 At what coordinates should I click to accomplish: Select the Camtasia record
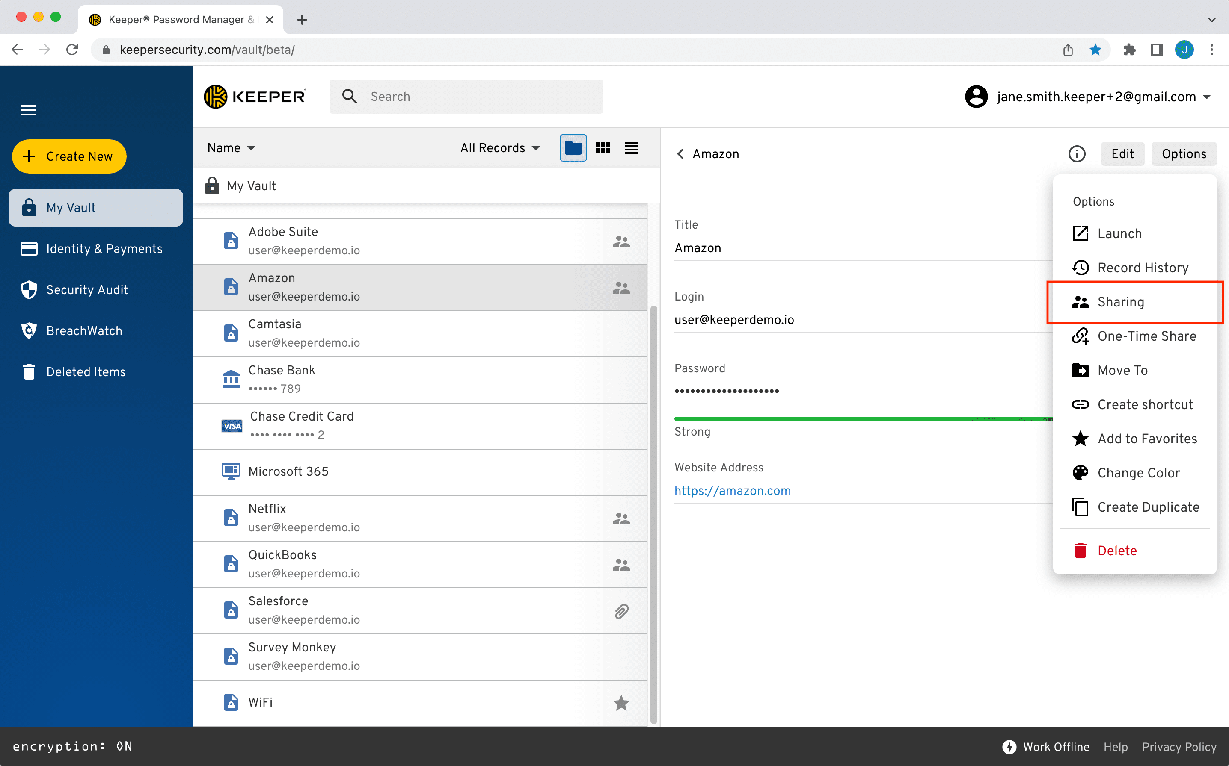pos(420,333)
